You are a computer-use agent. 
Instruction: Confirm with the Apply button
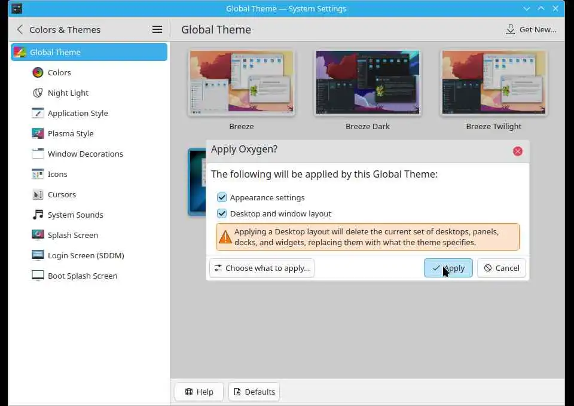pos(448,268)
